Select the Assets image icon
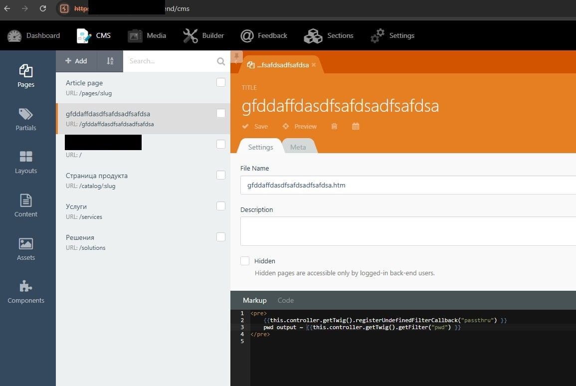 26,243
